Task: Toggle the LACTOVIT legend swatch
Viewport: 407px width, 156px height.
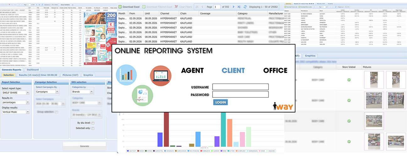Action: click(128, 151)
